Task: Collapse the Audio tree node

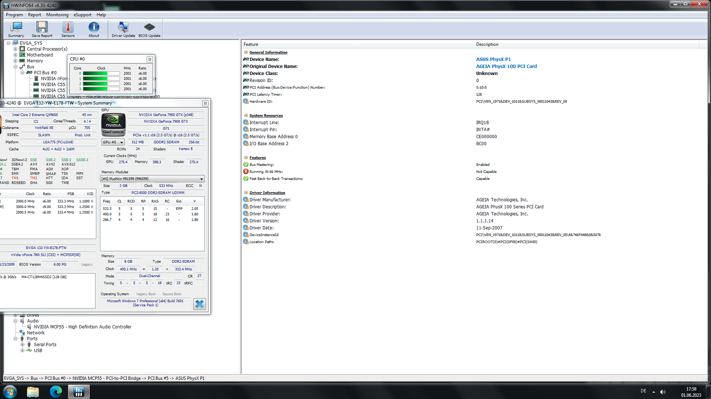Action: 16,321
